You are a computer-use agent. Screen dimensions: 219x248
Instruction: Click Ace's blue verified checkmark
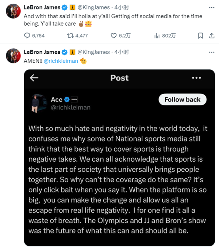tap(67, 100)
